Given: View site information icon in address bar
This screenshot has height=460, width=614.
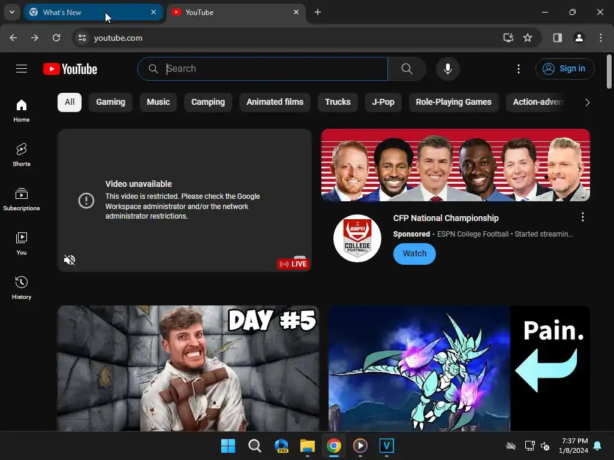Looking at the screenshot, I should (x=82, y=38).
